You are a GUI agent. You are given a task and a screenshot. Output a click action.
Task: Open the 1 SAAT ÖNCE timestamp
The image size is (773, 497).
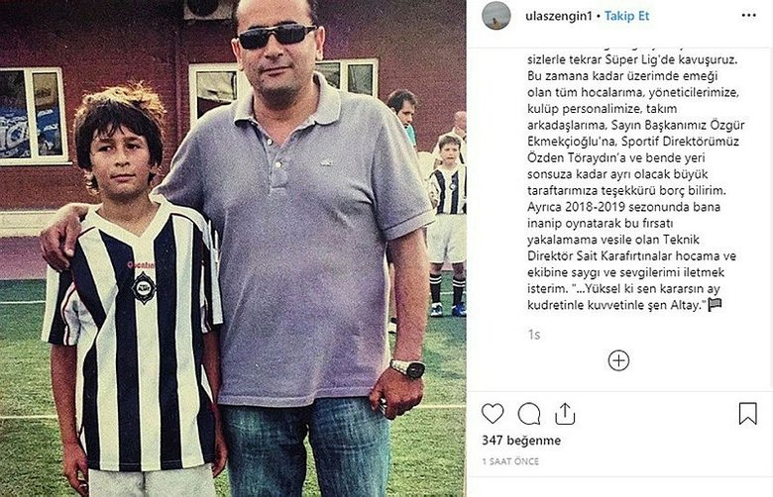(510, 461)
